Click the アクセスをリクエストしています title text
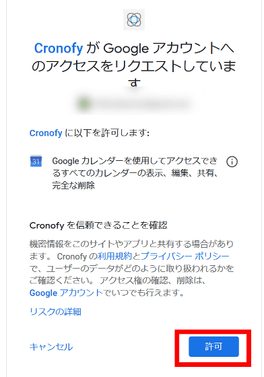 point(133,66)
